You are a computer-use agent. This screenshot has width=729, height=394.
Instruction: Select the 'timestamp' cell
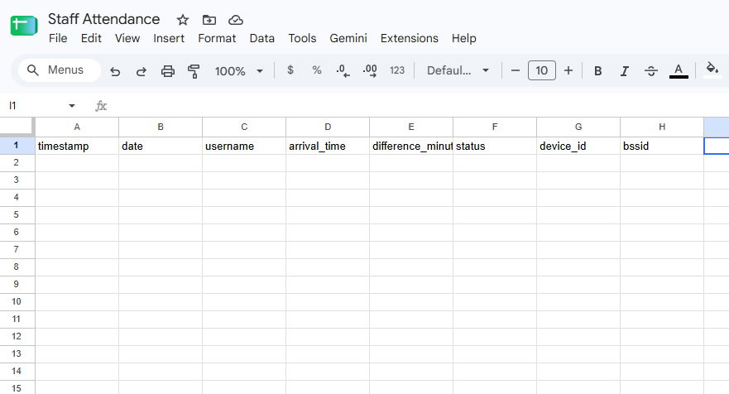coord(77,146)
